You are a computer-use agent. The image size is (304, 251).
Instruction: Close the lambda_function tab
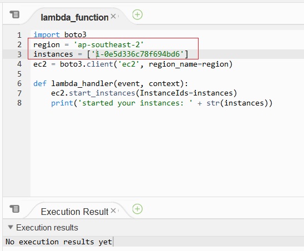113,16
